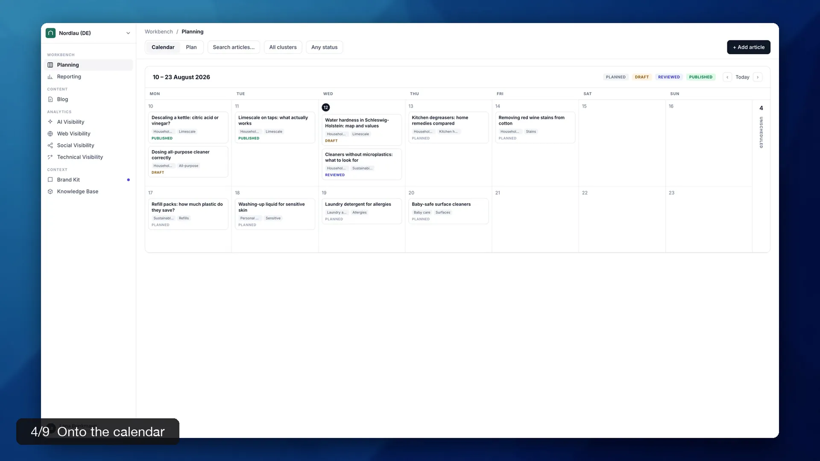820x461 pixels.
Task: Go to previous weeks with left arrow
Action: [x=727, y=77]
